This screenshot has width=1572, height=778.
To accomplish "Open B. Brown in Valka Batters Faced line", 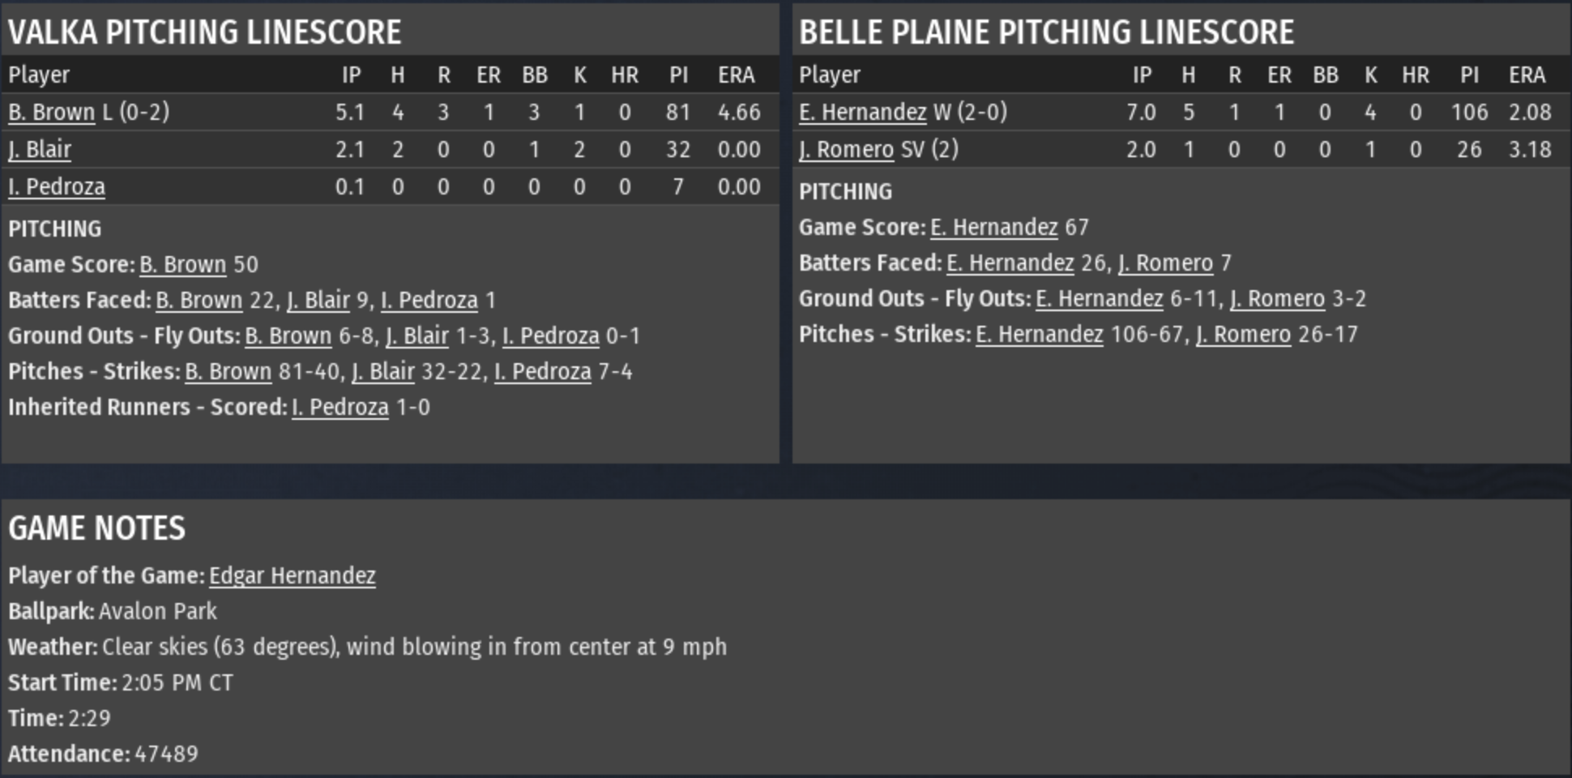I will point(199,300).
